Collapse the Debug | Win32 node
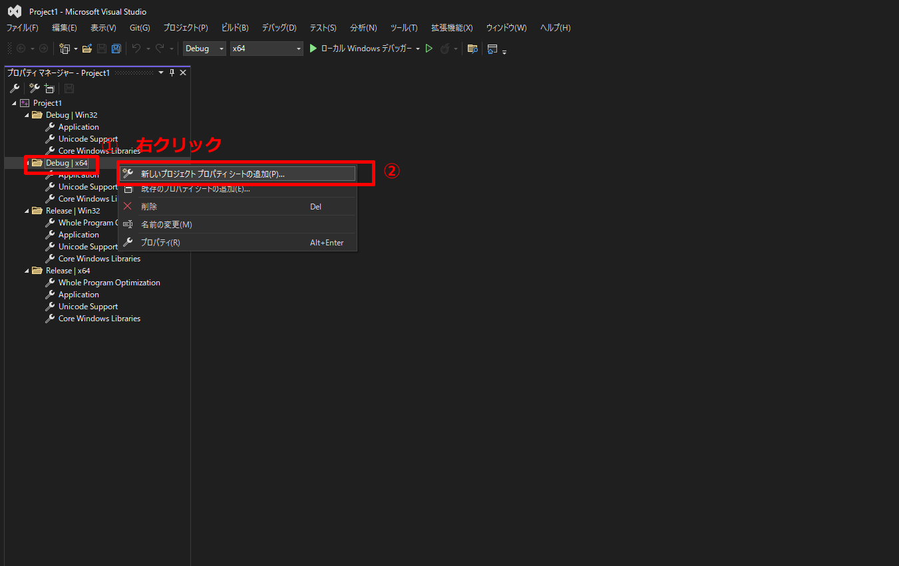 (27, 115)
